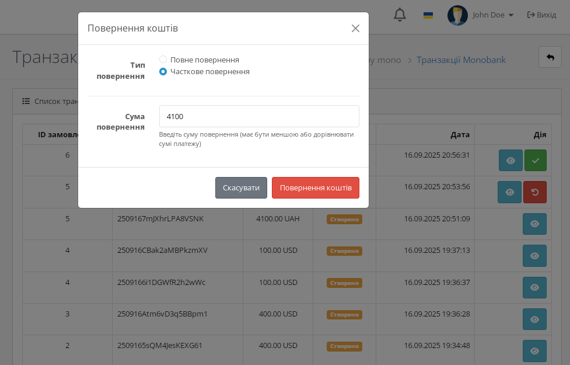Click the Сума повернення input field
Viewport: 570px width, 365px height.
pyautogui.click(x=259, y=116)
